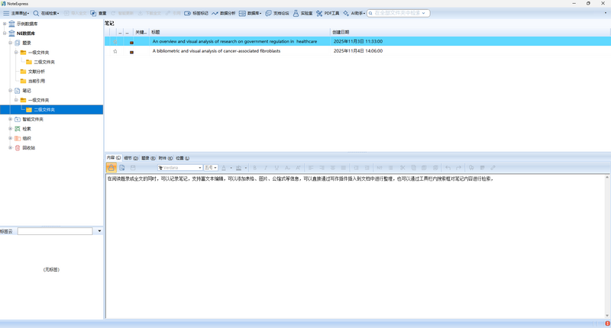This screenshot has width=611, height=328.
Task: Expand the 智能文件夹 tree node
Action: pyautogui.click(x=11, y=119)
